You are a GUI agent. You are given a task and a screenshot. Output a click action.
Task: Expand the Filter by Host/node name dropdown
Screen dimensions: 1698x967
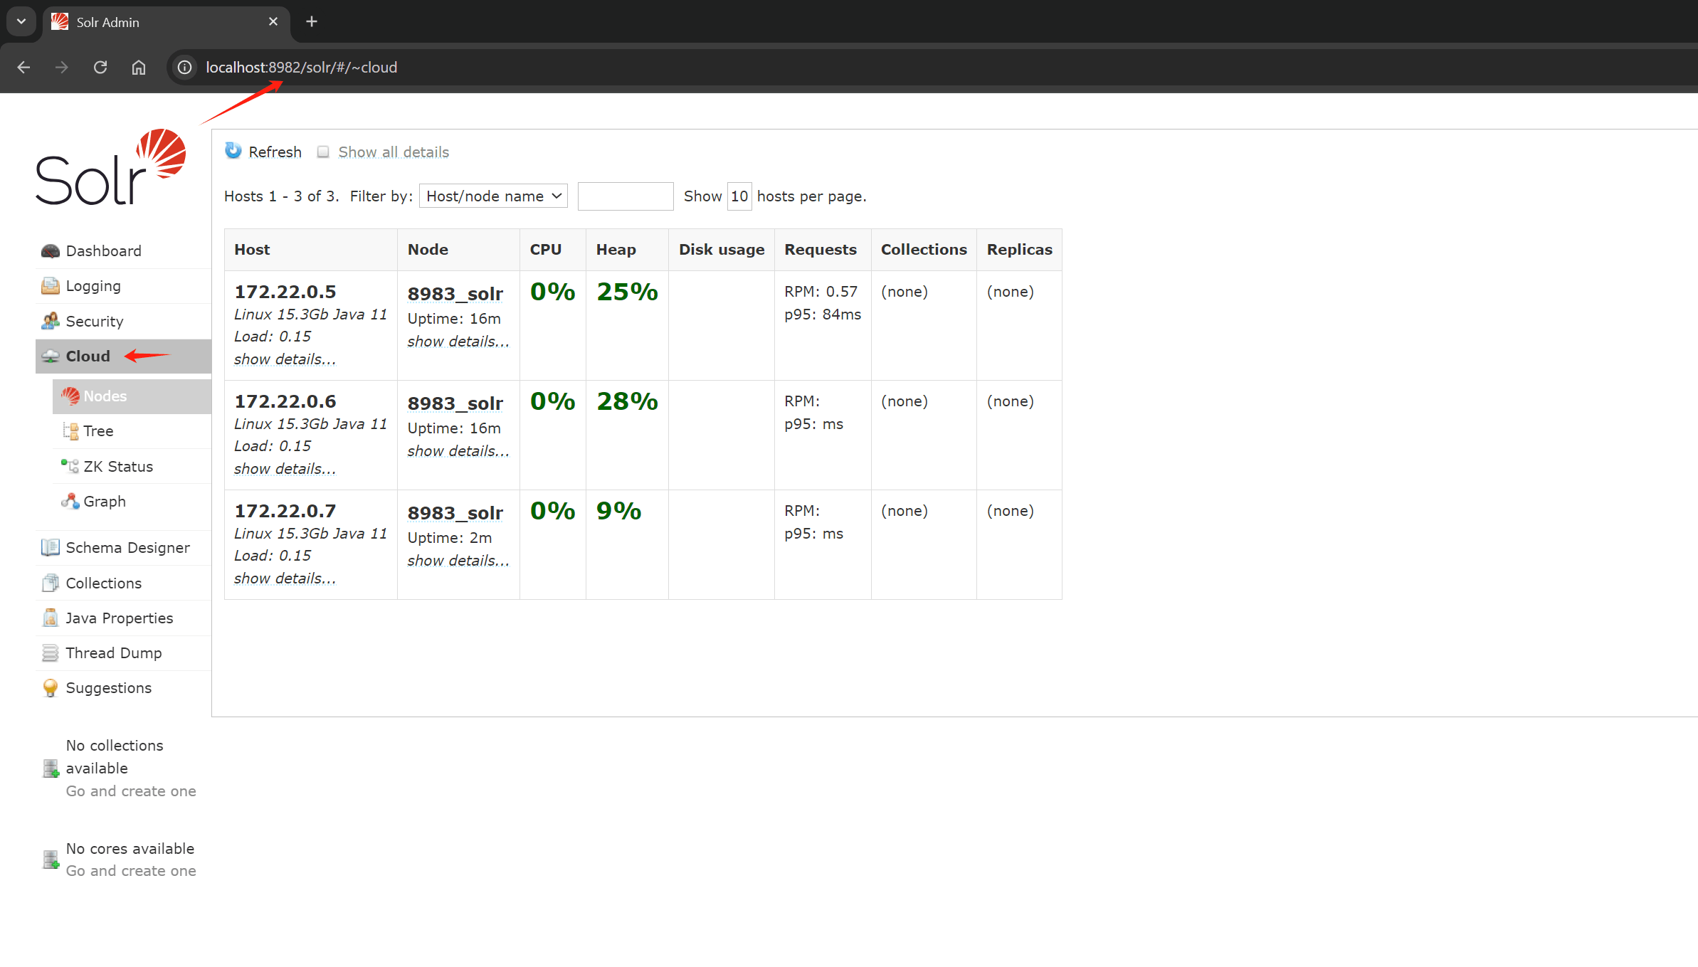(x=491, y=196)
